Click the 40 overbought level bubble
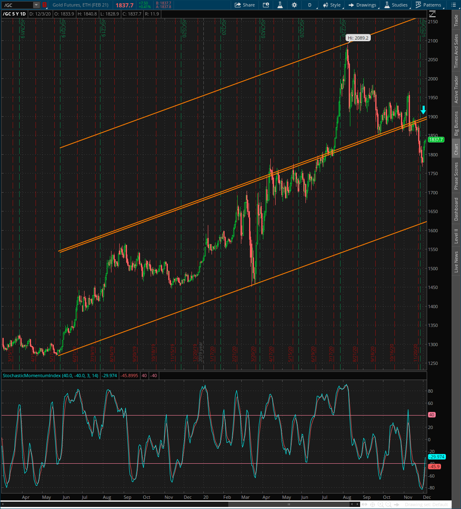 (x=432, y=415)
